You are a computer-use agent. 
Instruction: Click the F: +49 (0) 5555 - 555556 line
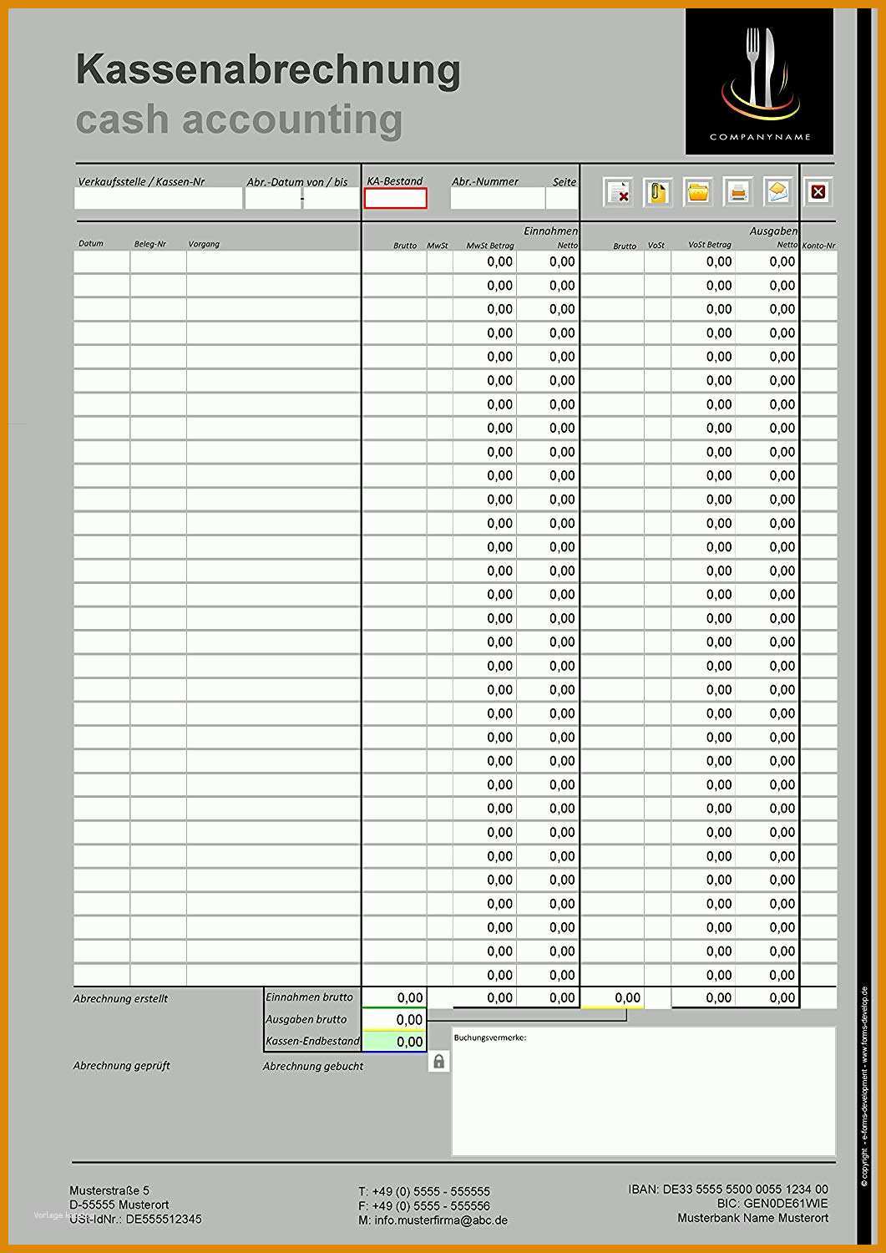pos(424,1205)
